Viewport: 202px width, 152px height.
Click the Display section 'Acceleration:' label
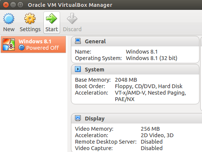91,135
